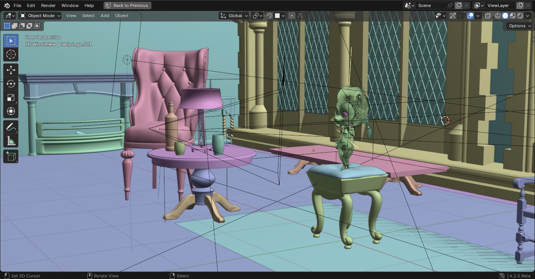Image resolution: width=535 pixels, height=279 pixels.
Task: Open the Add menu in viewport header
Action: point(105,16)
